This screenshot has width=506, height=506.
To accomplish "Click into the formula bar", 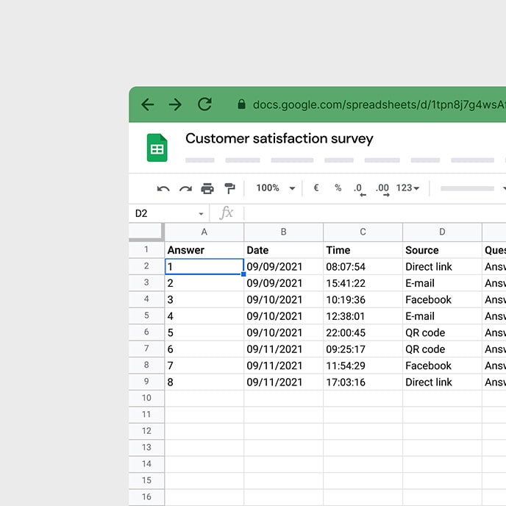I will (x=374, y=213).
